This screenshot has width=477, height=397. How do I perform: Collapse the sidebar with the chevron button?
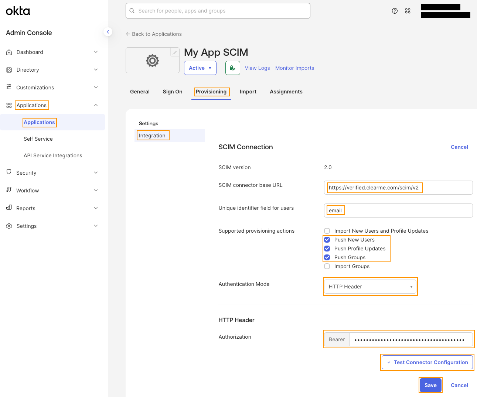[108, 32]
